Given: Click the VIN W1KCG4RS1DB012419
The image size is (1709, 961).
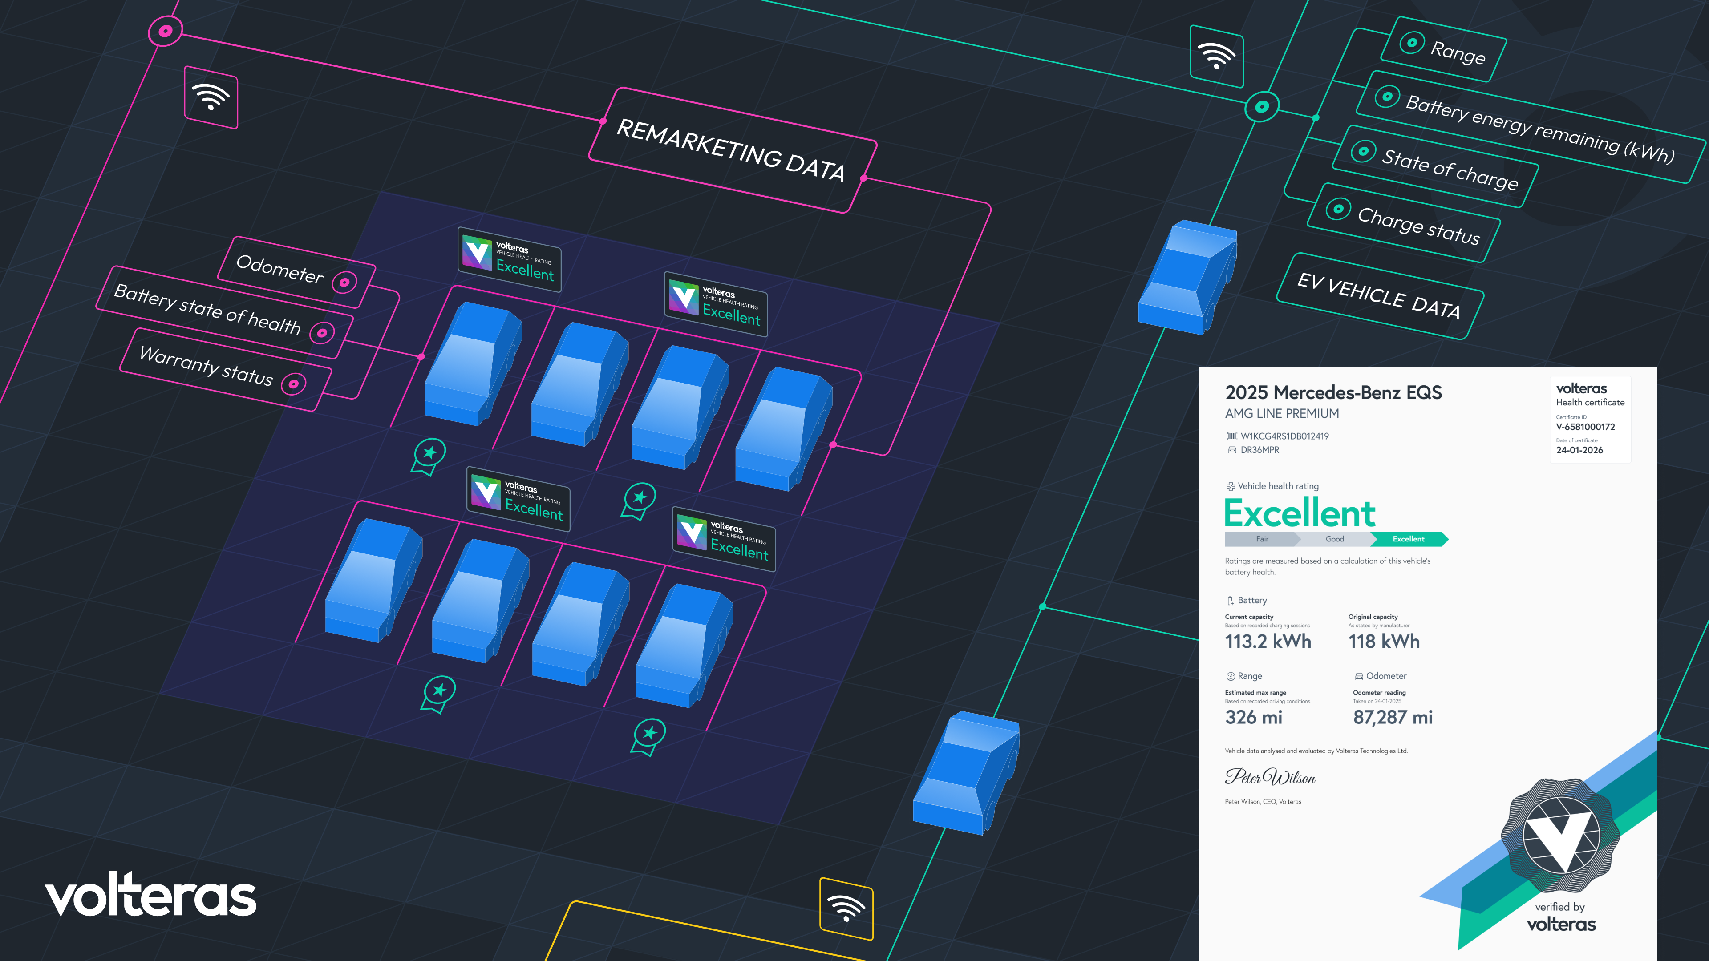Looking at the screenshot, I should tap(1284, 436).
